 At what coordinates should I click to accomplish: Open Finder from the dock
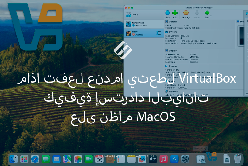coord(14,159)
